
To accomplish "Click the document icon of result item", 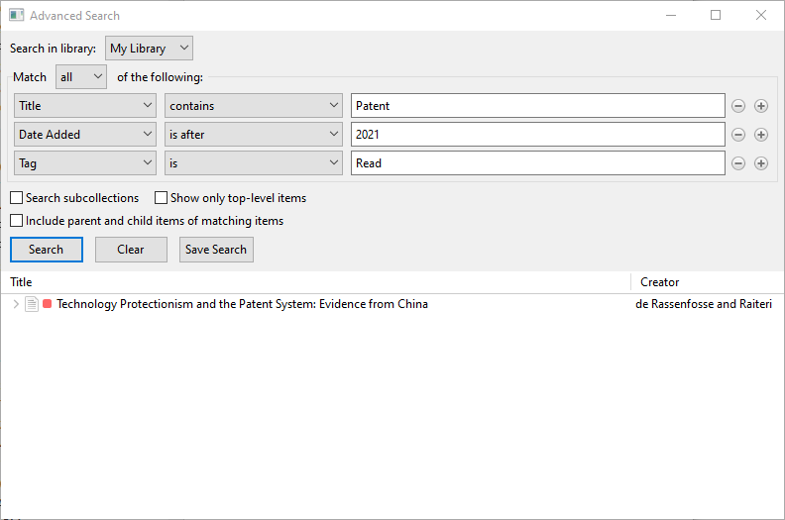I will point(32,304).
